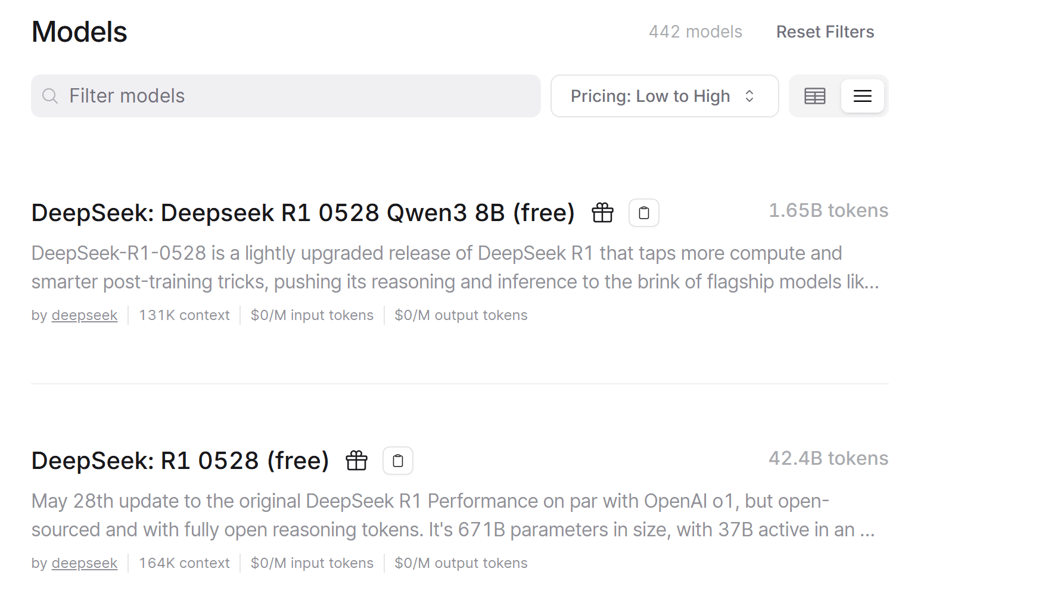This screenshot has height=612, width=1039.
Task: Click gift icon beside R1 0528 (free)
Action: pyautogui.click(x=356, y=461)
